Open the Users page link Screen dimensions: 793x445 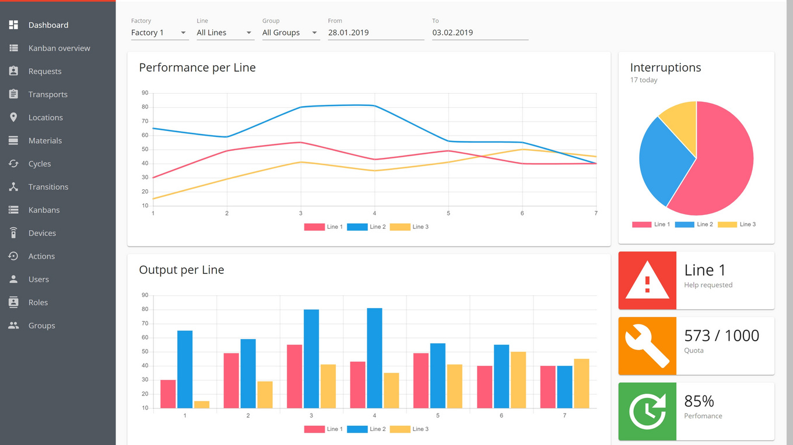(38, 279)
